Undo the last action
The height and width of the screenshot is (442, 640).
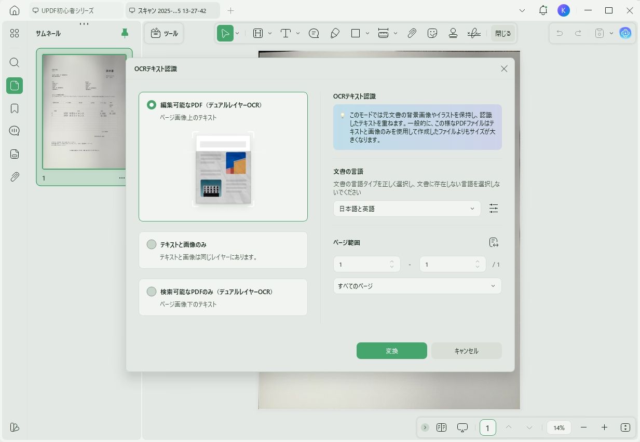pos(560,33)
